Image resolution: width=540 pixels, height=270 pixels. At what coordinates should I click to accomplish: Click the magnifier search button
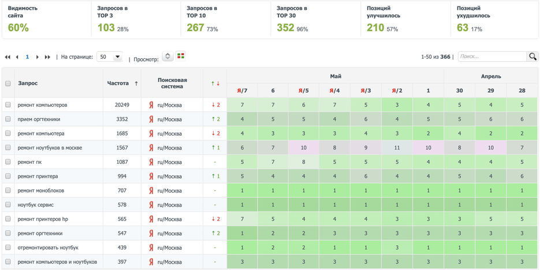[532, 57]
